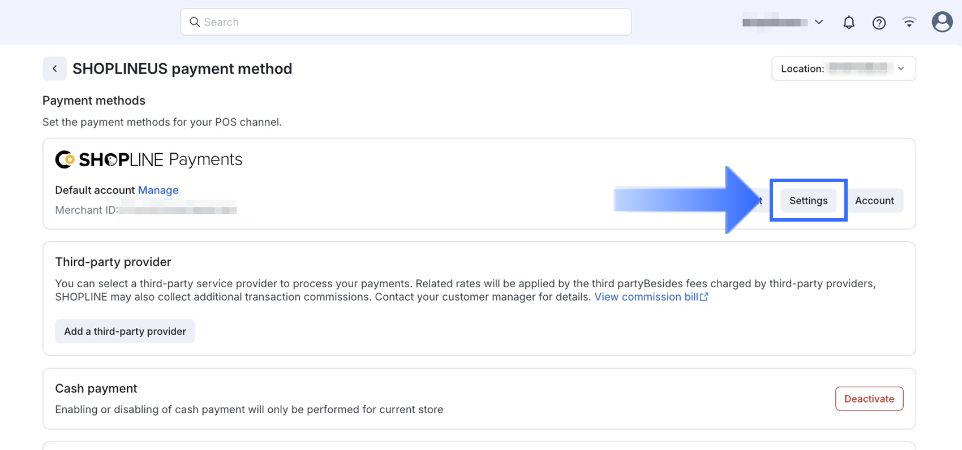Viewport: 962px width, 450px height.
Task: Click the notification bell icon
Action: (849, 23)
